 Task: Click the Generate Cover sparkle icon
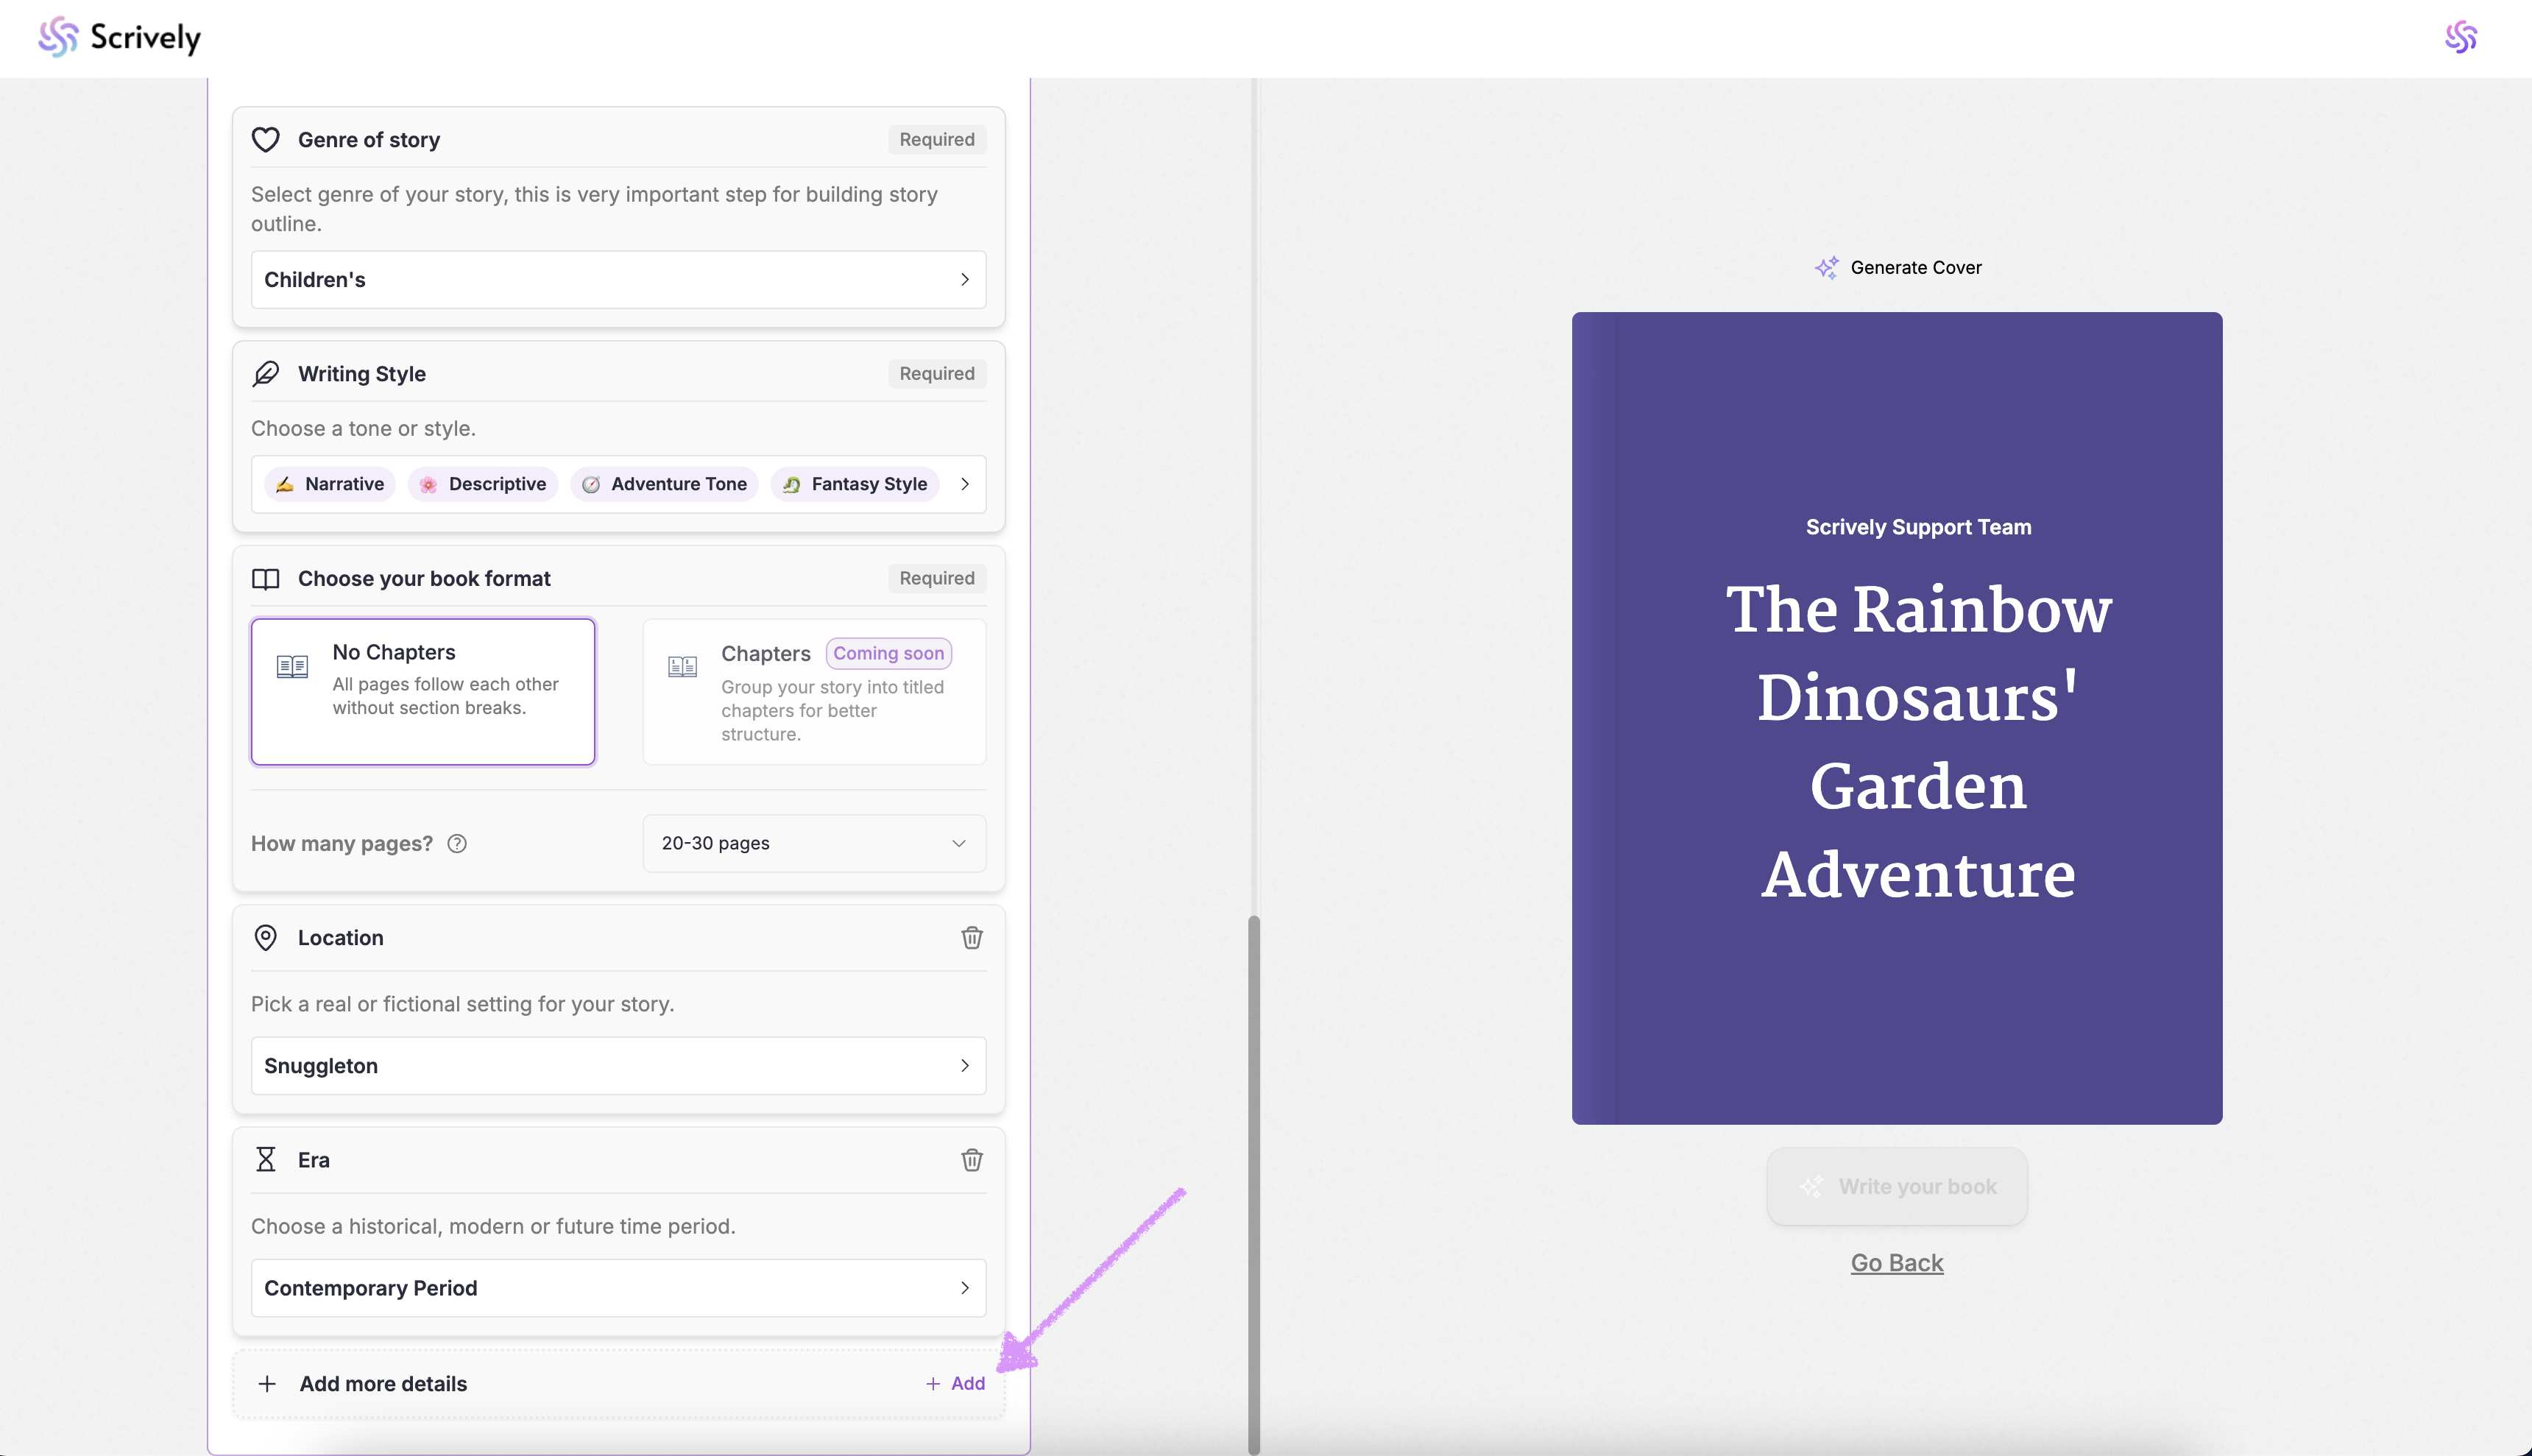click(x=1826, y=268)
